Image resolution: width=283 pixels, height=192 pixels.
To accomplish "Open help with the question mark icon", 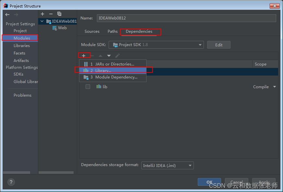I will [11, 182].
